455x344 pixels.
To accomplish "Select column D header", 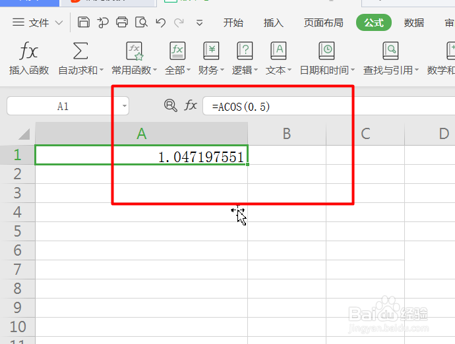I will 430,134.
